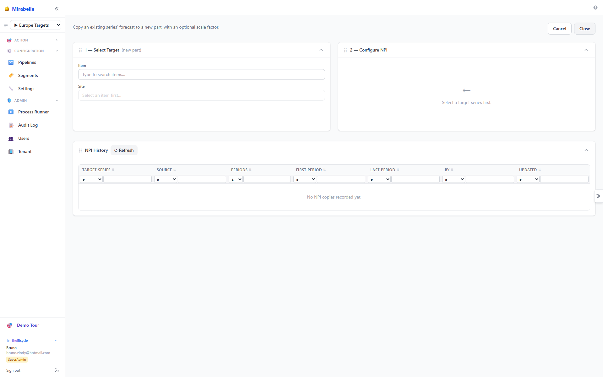This screenshot has height=377, width=603.
Task: Sort by Periods column icon
Action: pos(250,170)
